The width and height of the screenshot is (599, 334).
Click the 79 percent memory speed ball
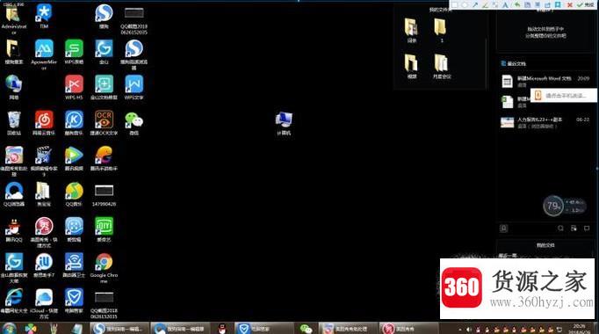click(x=552, y=207)
